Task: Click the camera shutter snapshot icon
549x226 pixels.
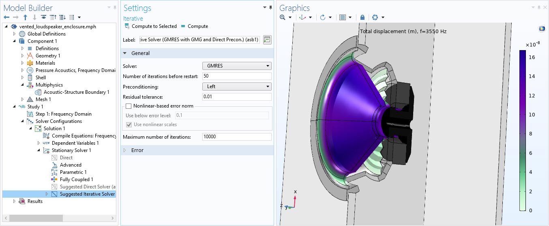Action: 375,17
